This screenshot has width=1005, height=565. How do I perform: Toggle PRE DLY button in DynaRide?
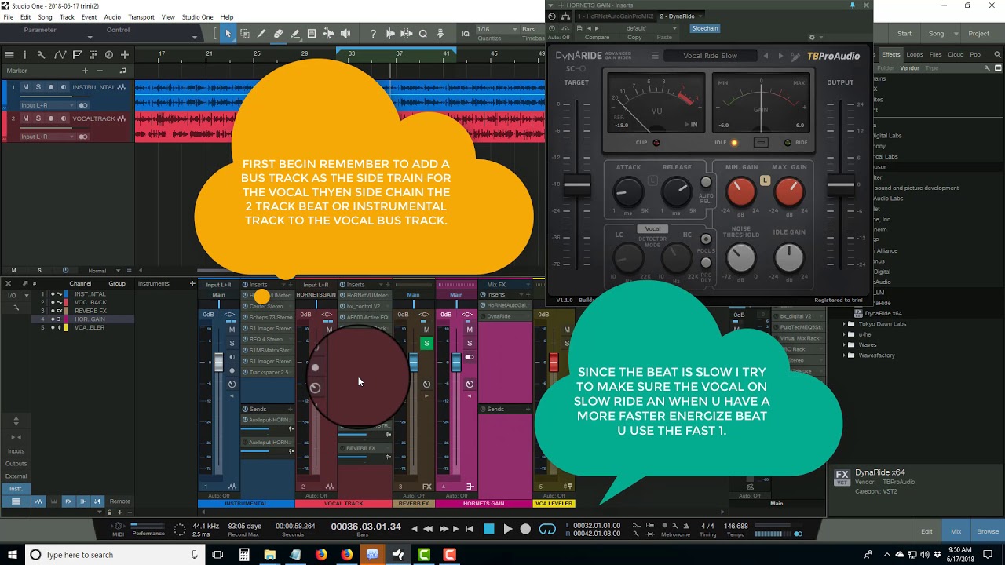(706, 264)
